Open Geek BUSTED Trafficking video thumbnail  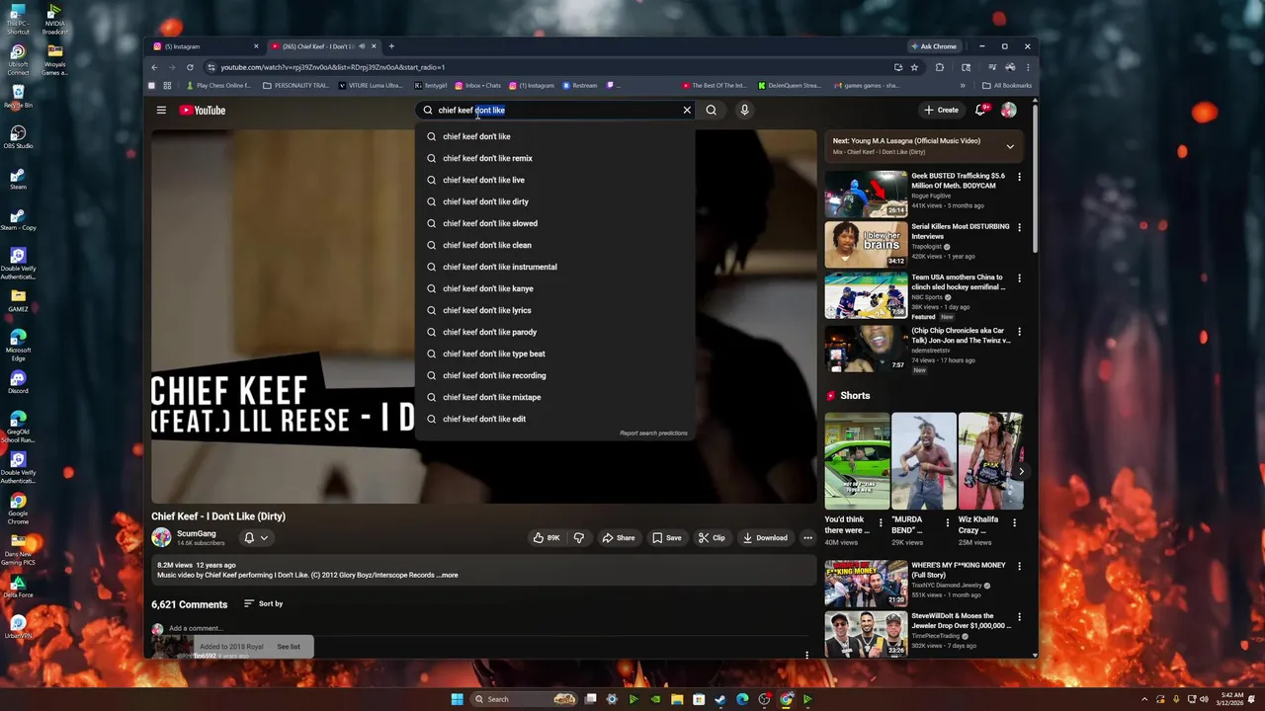866,194
